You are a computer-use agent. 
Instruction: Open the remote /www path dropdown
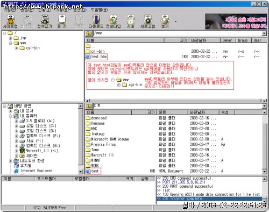(x=264, y=33)
